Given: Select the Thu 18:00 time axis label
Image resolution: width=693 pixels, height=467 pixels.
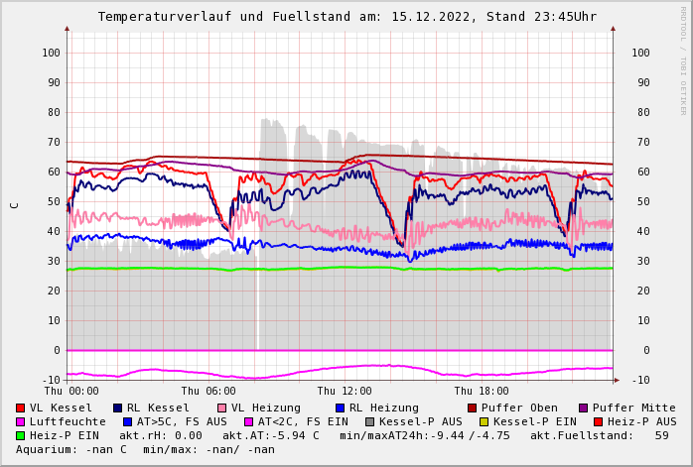Looking at the screenshot, I should point(482,392).
